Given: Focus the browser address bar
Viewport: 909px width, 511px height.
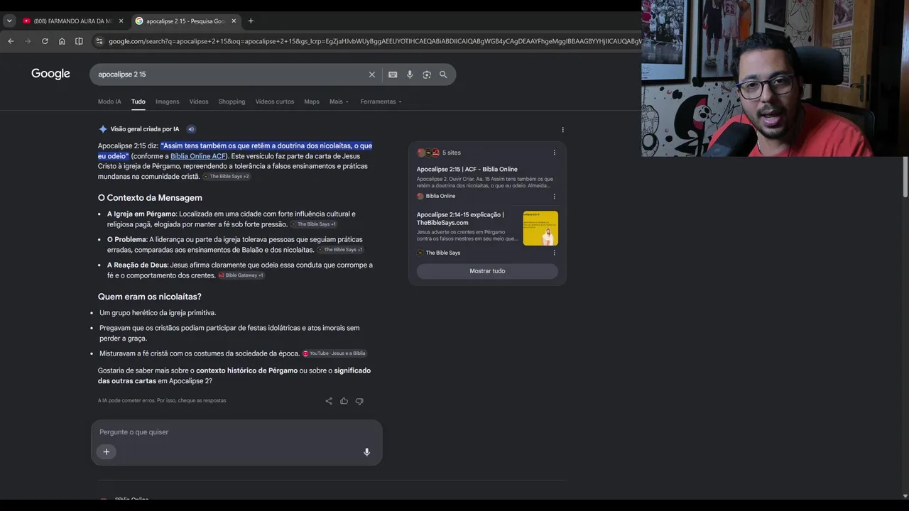Looking at the screenshot, I should [x=374, y=41].
